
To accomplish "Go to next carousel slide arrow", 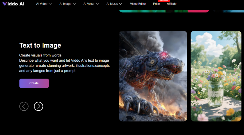I will point(39,106).
